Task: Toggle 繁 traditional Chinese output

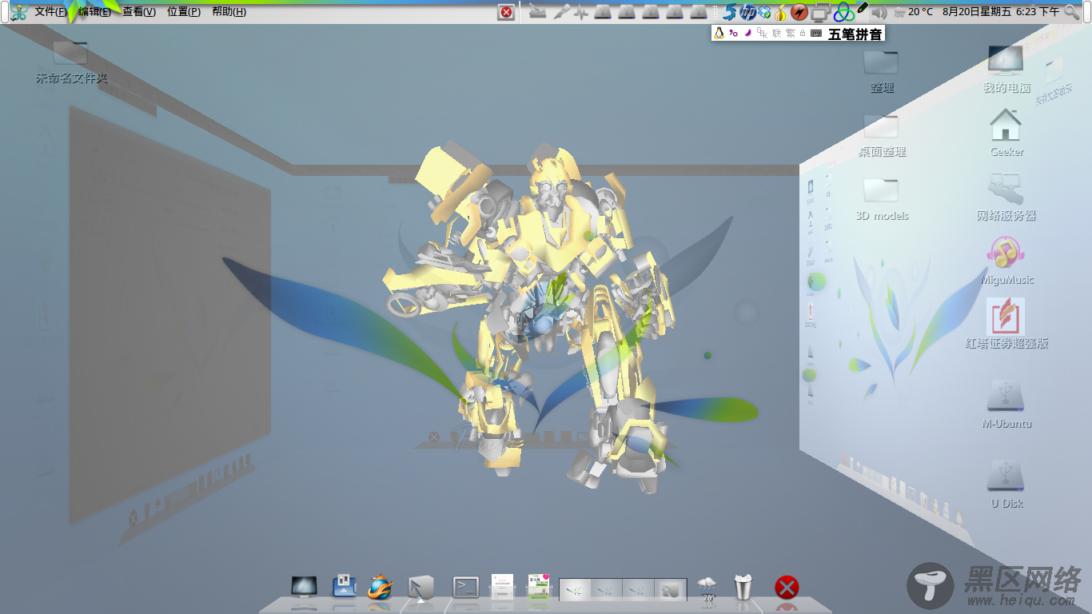Action: (791, 33)
